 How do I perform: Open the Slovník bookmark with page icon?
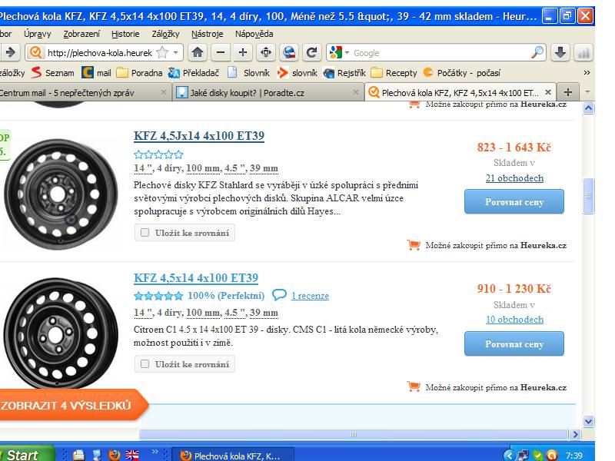[249, 72]
